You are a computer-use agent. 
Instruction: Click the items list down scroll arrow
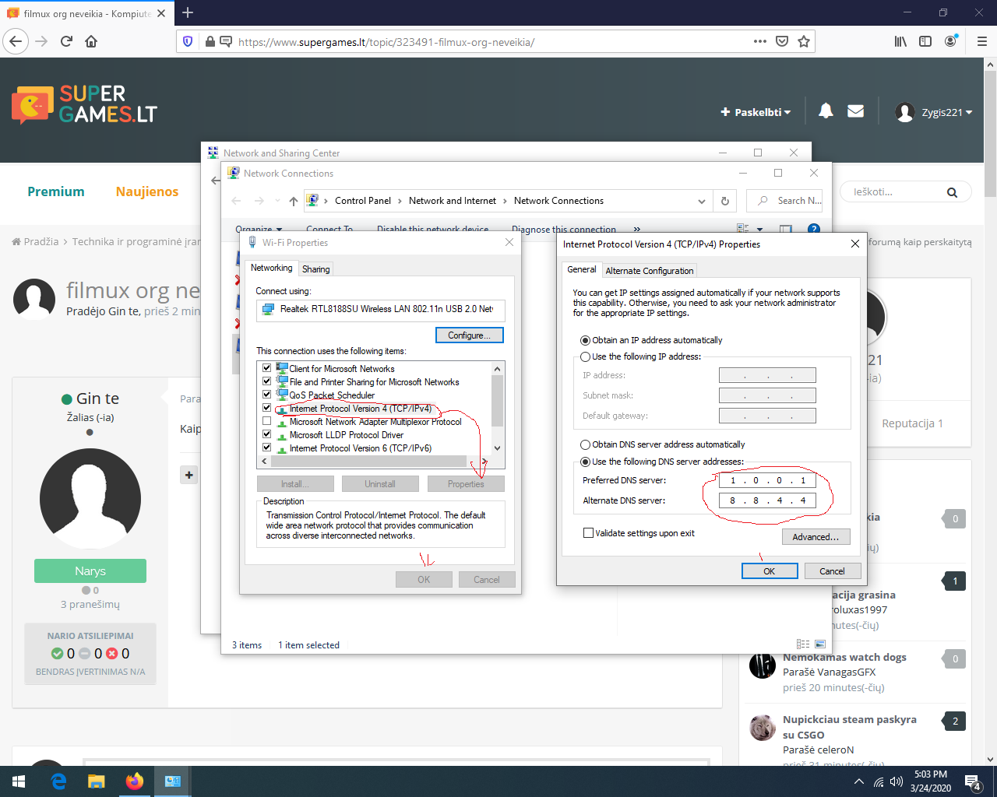497,448
